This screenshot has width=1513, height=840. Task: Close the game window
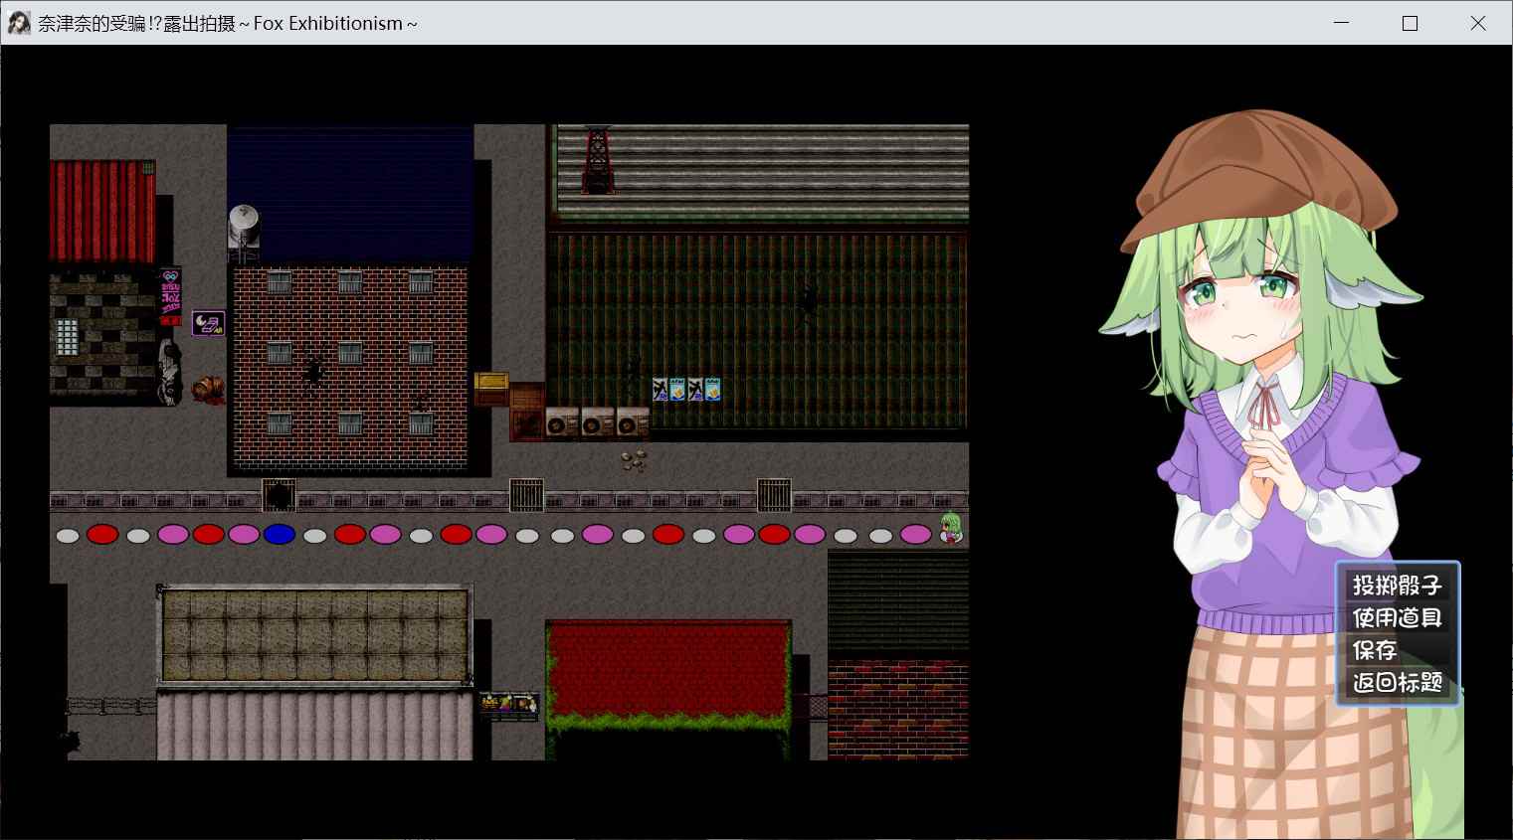(x=1478, y=23)
